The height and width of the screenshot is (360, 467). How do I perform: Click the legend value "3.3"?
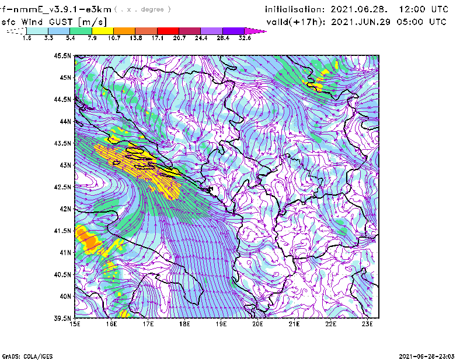48,38
